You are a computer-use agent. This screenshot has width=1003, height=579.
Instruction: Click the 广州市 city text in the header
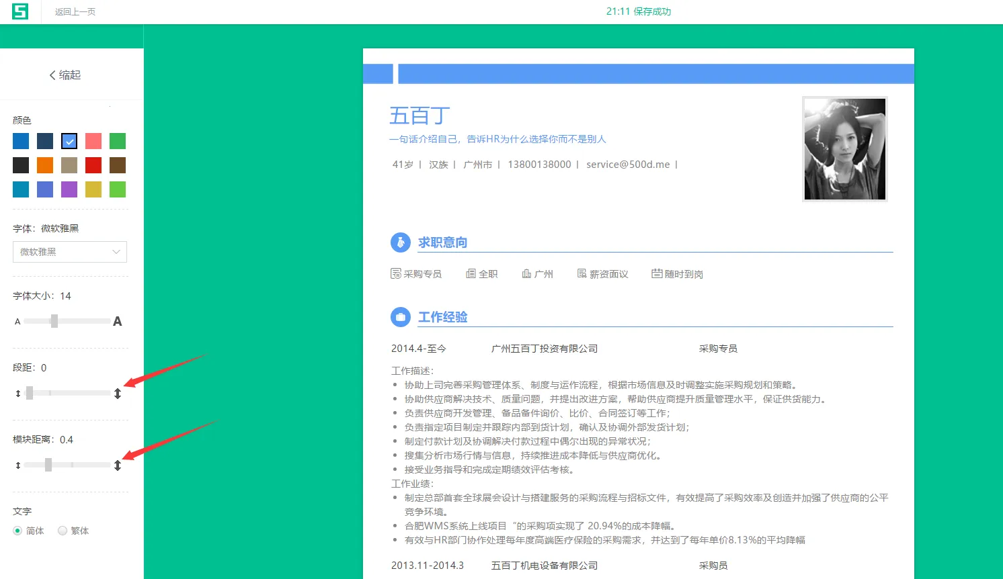(478, 165)
